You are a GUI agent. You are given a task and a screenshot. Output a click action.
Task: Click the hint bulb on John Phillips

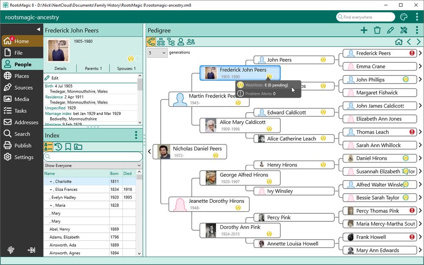(405, 79)
